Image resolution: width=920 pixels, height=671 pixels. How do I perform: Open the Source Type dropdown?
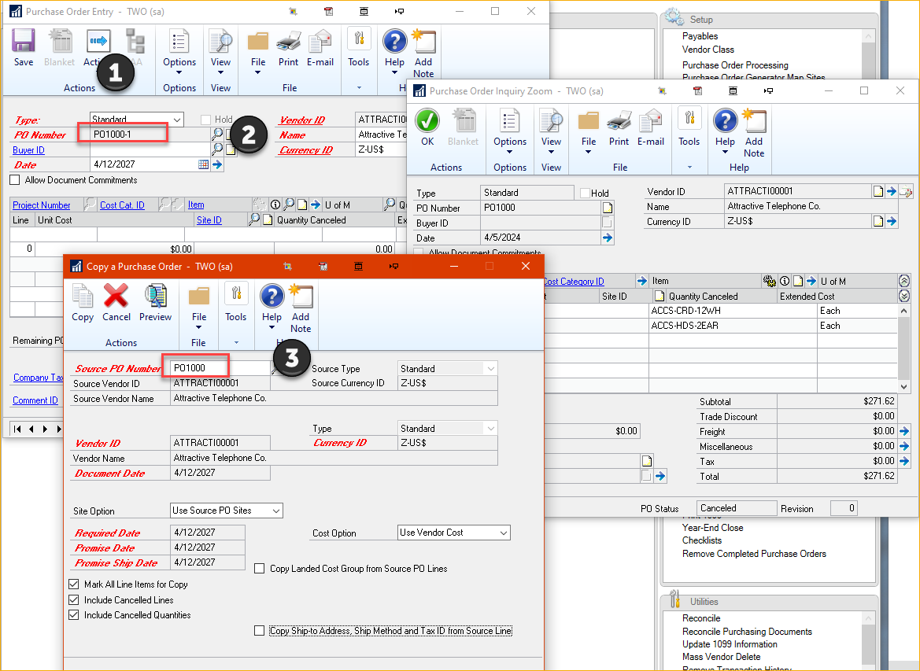pos(490,368)
